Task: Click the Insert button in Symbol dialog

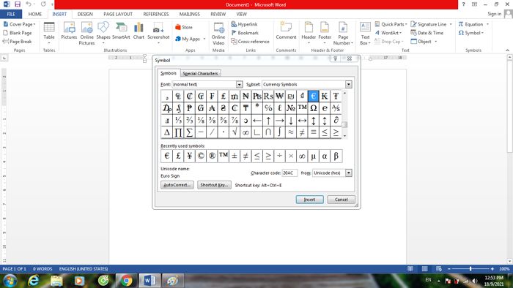Action: pyautogui.click(x=309, y=200)
